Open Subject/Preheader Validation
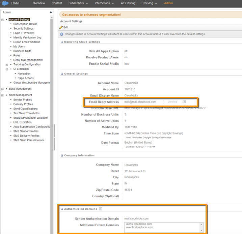 [x=31, y=118]
